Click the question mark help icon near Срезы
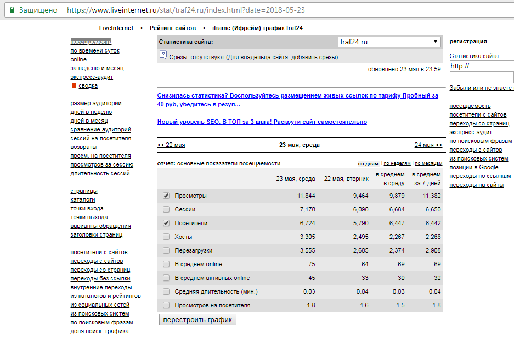Image resolution: width=514 pixels, height=338 pixels. coord(162,55)
